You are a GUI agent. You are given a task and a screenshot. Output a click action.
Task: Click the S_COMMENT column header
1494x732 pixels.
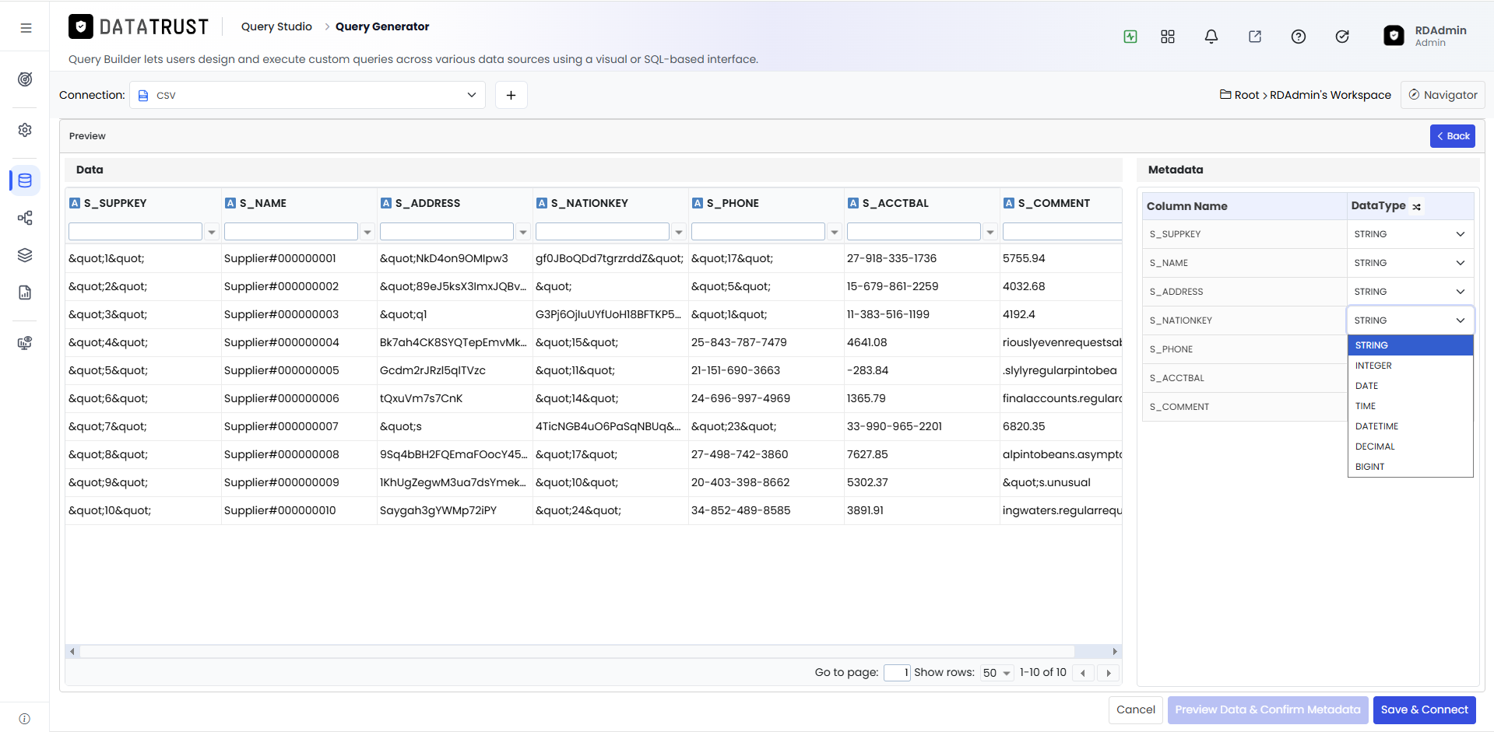[1054, 203]
